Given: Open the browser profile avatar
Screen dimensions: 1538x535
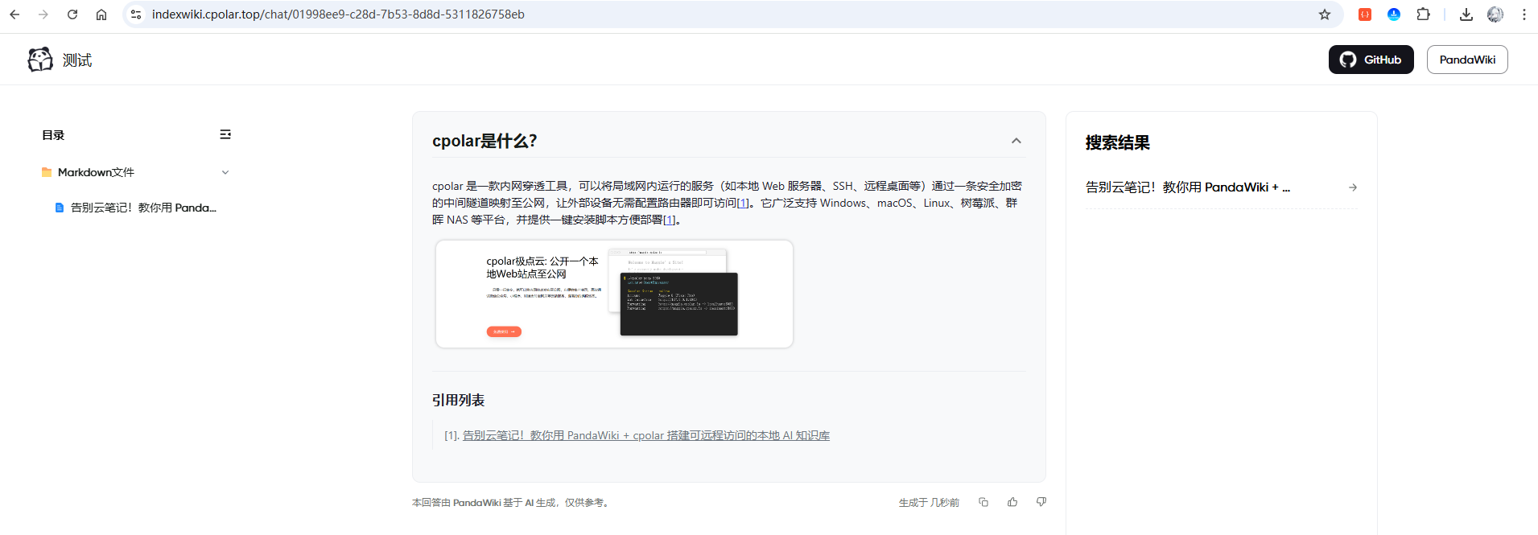Looking at the screenshot, I should [x=1495, y=14].
